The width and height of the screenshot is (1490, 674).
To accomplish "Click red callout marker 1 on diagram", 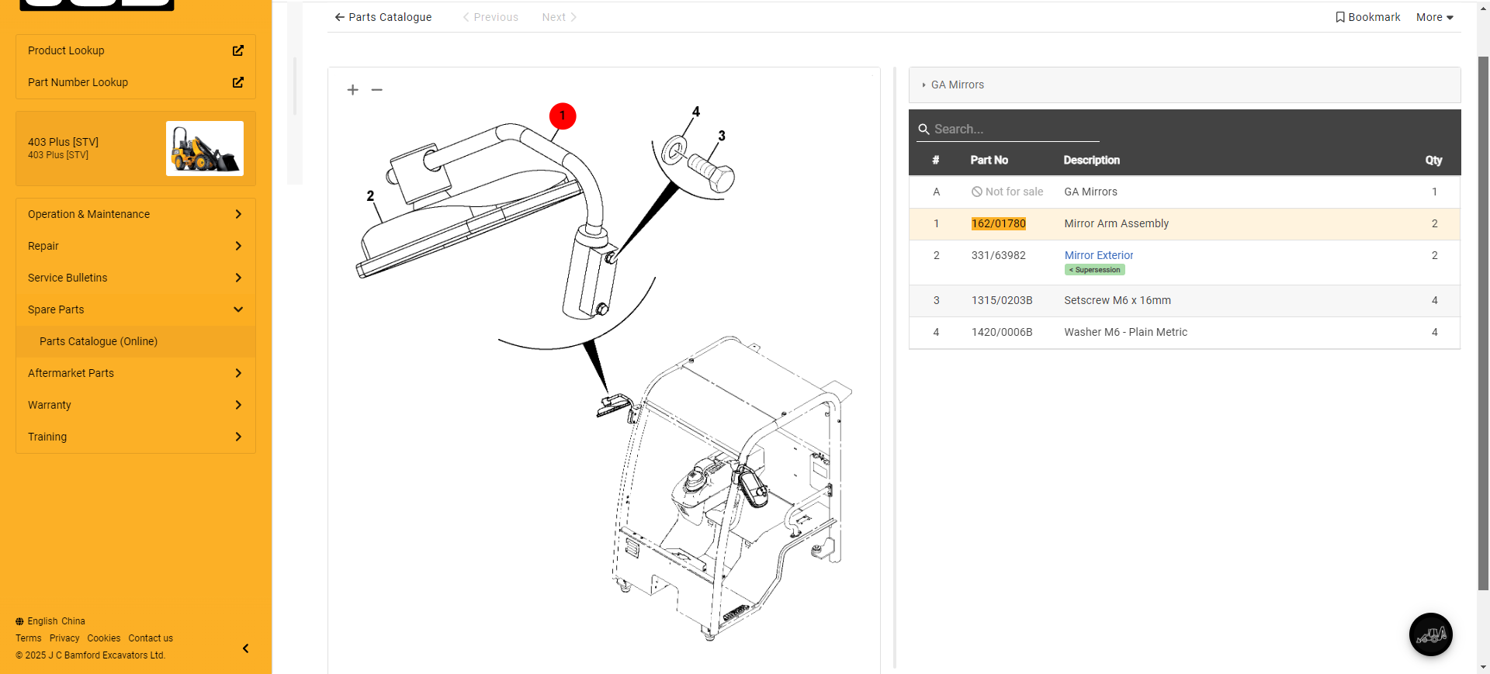I will click(563, 116).
